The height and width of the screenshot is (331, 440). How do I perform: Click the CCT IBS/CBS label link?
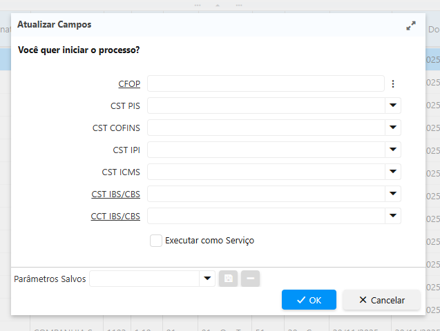coord(115,217)
